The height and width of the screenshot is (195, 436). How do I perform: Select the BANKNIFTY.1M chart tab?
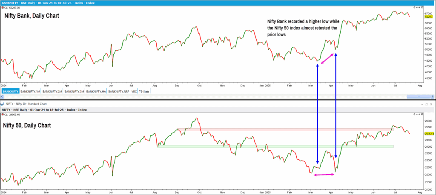(30, 91)
